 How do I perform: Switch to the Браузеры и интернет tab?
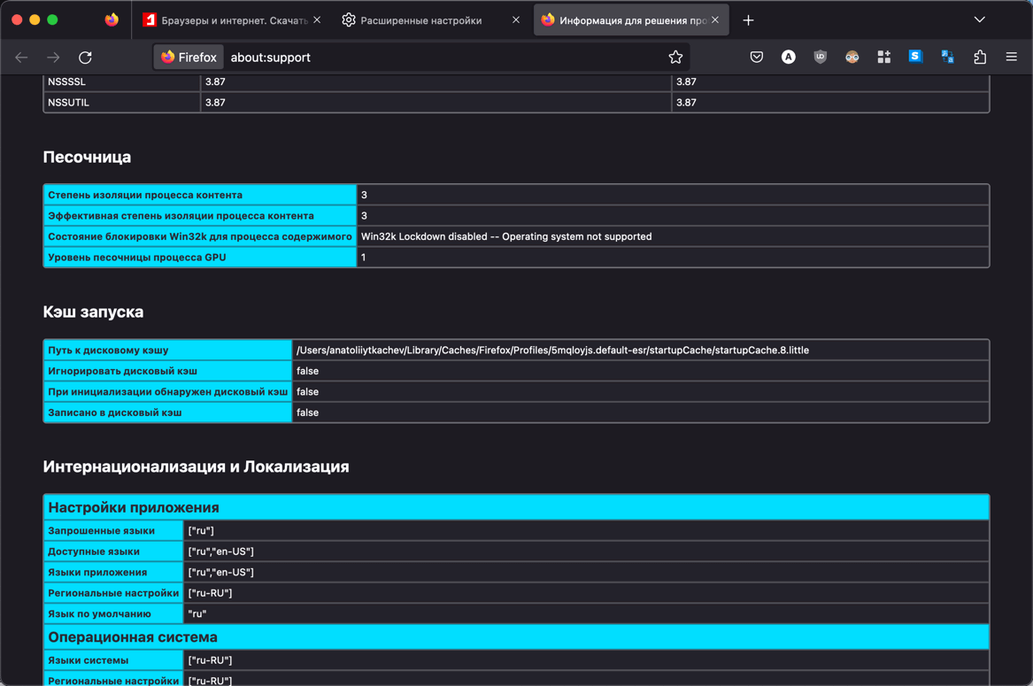(226, 19)
